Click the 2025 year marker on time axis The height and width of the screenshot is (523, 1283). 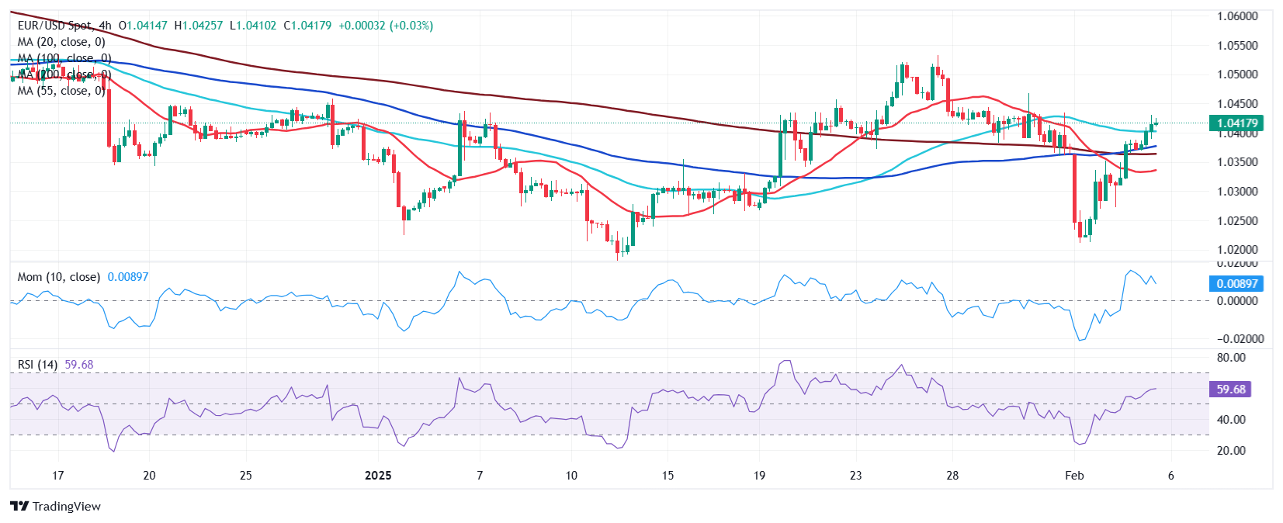click(378, 475)
